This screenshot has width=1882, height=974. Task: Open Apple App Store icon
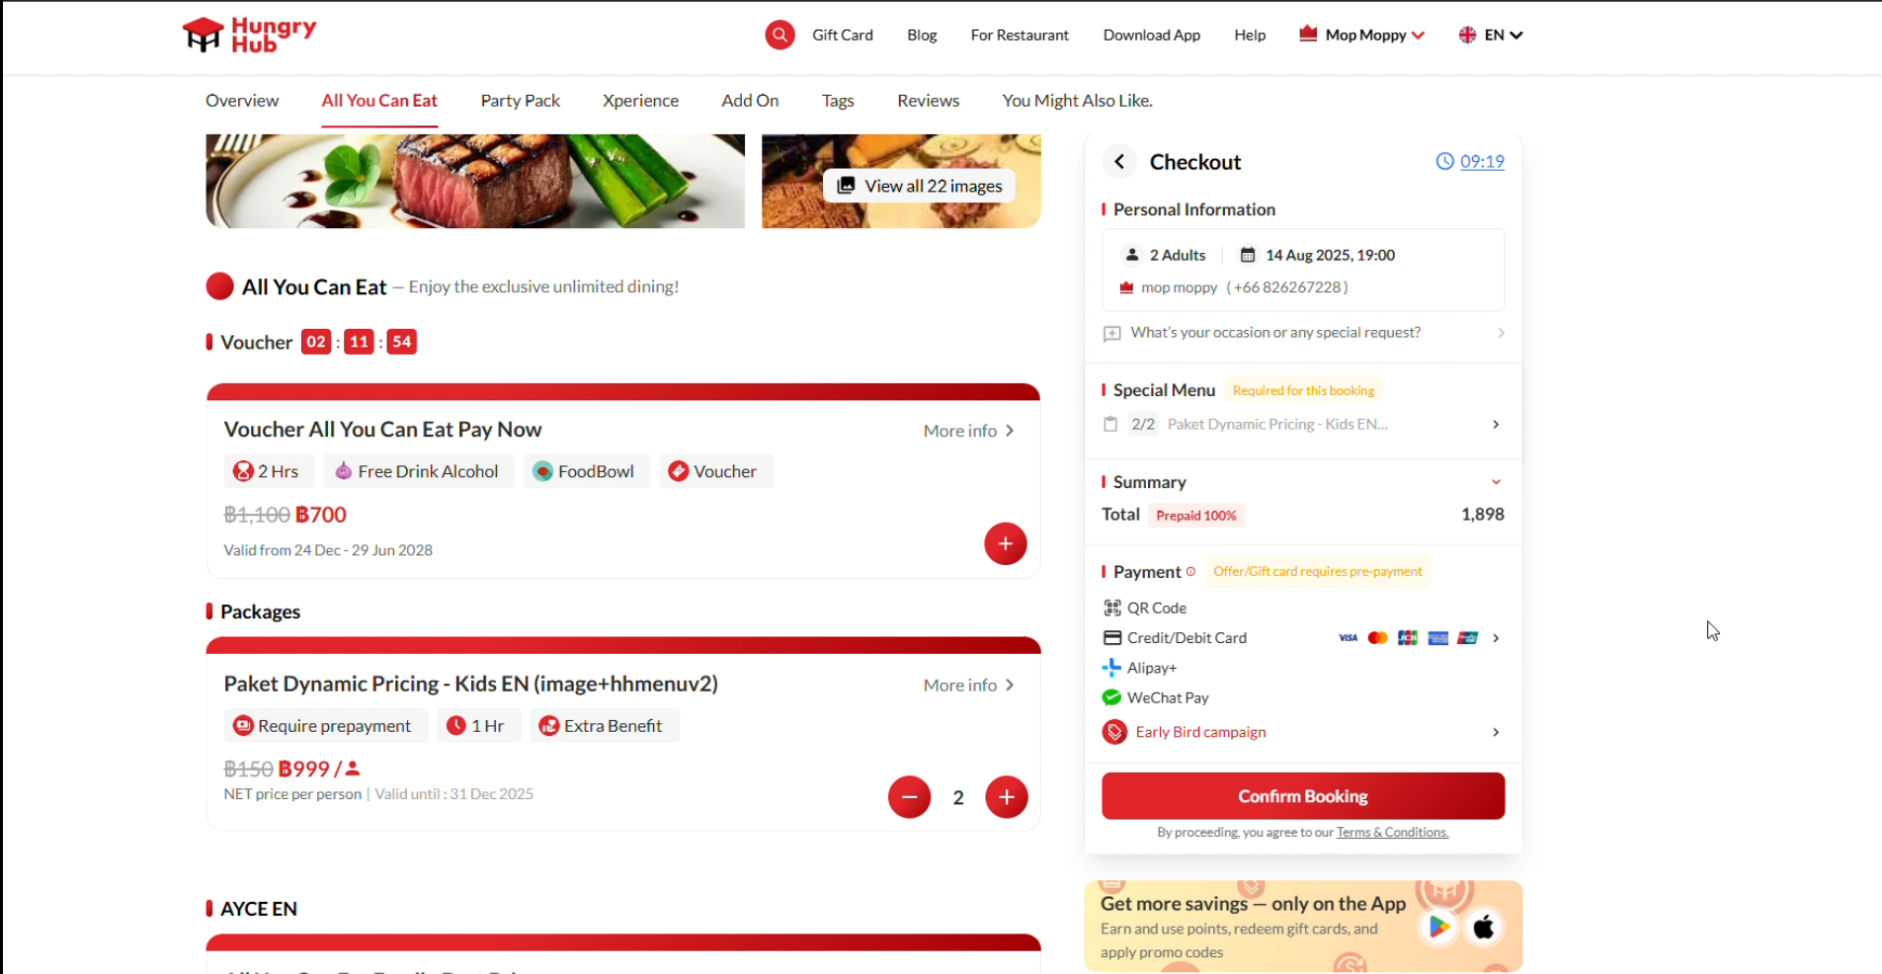[1484, 927]
